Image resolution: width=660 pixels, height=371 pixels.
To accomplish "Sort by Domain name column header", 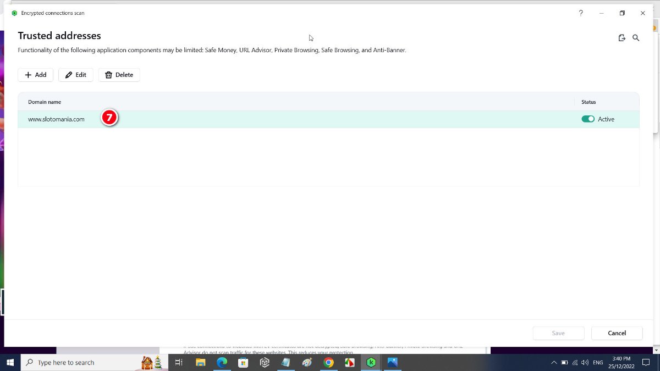I will click(x=45, y=102).
